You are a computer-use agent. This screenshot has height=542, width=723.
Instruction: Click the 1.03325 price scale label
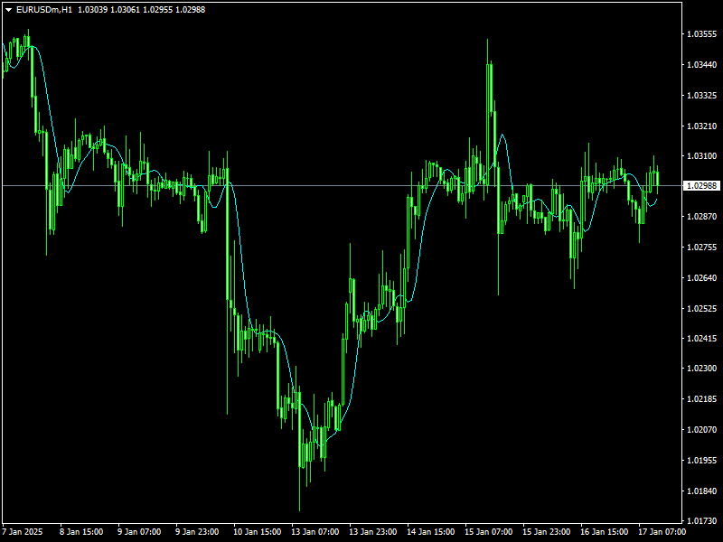tap(702, 96)
